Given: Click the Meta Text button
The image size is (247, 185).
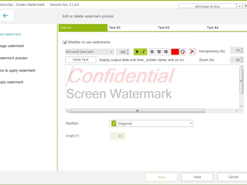Looking at the screenshot, I should tap(81, 60).
